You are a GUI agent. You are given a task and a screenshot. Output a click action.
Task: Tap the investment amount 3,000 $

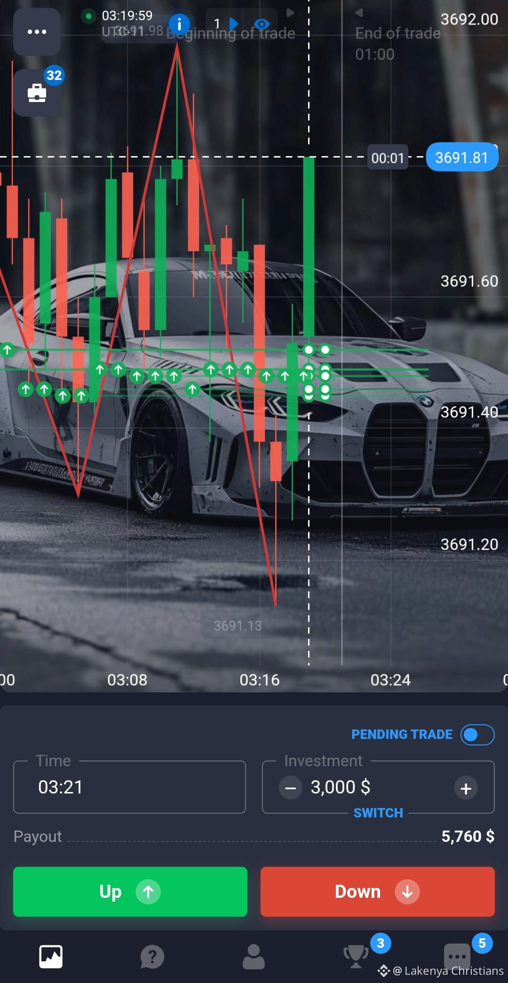pyautogui.click(x=341, y=787)
